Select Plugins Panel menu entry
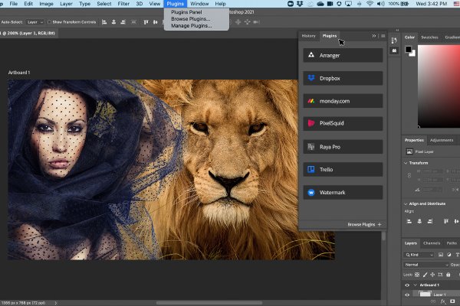The height and width of the screenshot is (306, 460). (186, 12)
